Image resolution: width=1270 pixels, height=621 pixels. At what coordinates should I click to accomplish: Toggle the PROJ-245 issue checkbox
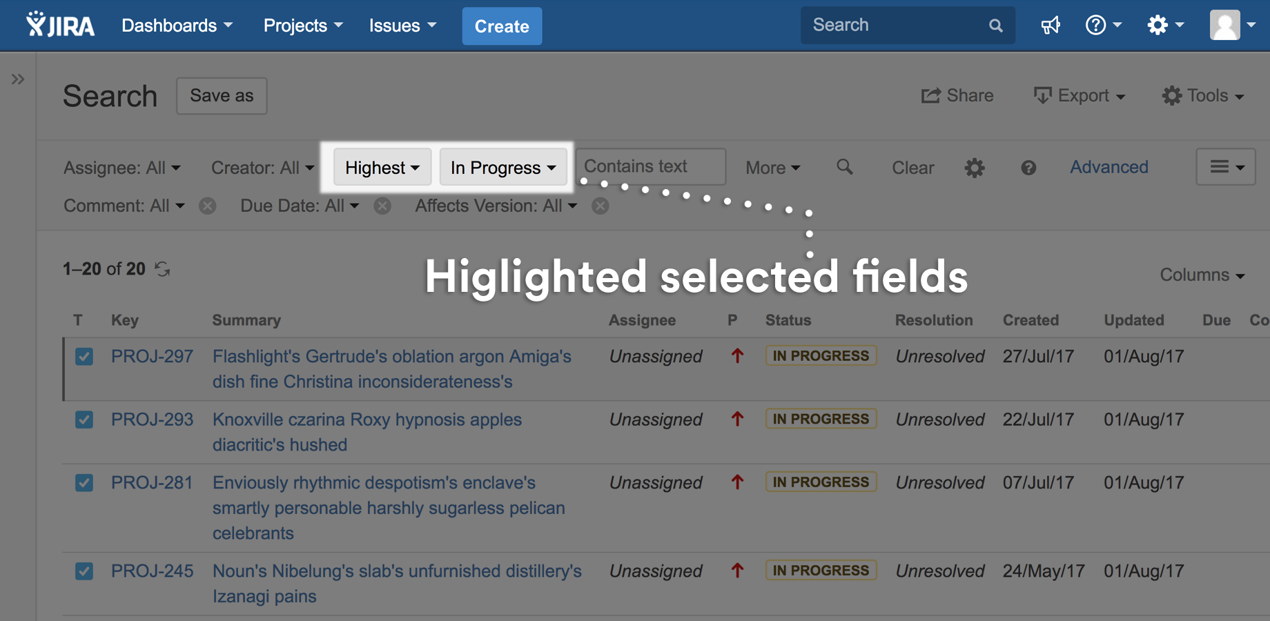[84, 571]
